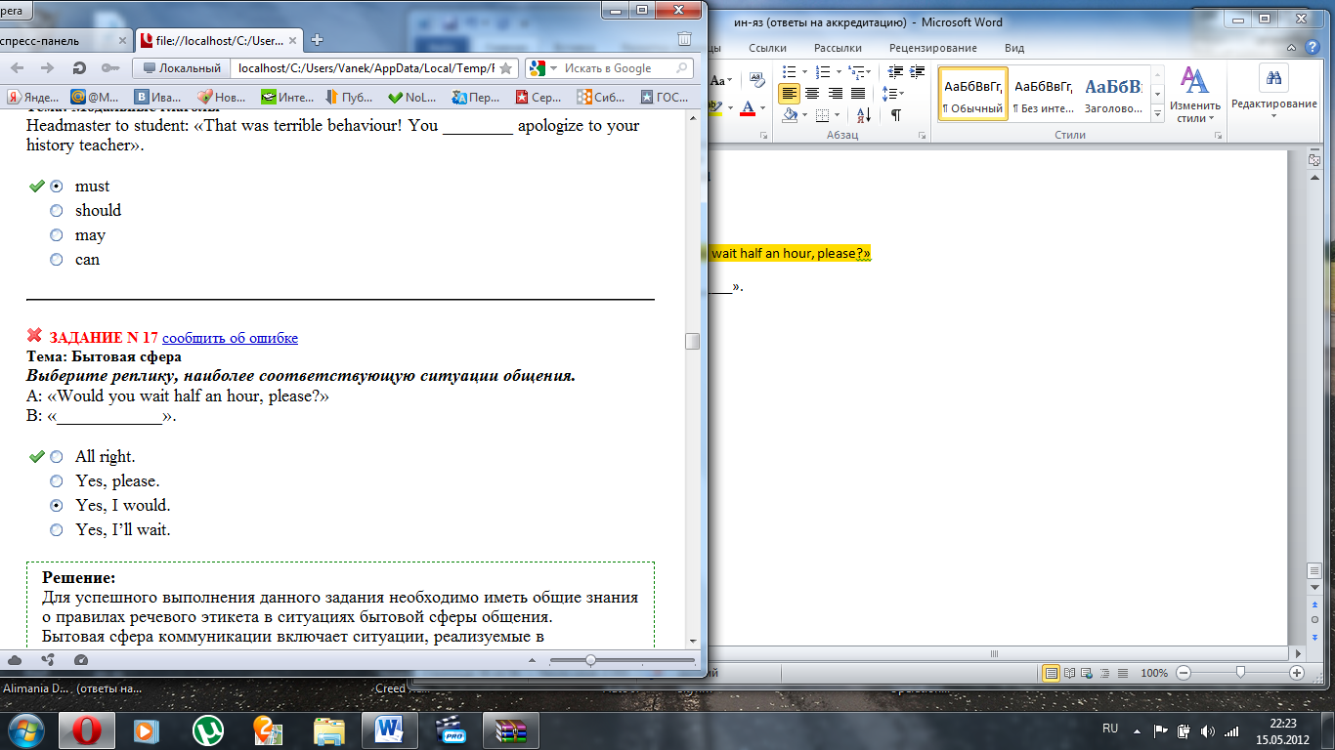Select the "can" radio option
Viewport: 1335px width, 750px height.
pos(57,260)
